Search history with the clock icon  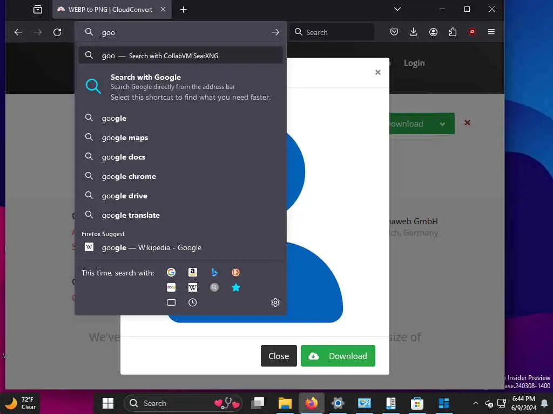193,302
